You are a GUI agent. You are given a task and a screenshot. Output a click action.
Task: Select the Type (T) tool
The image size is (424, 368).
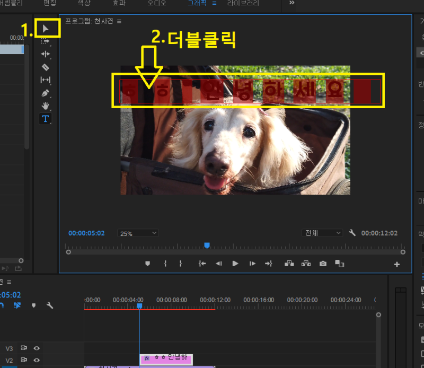pyautogui.click(x=46, y=118)
